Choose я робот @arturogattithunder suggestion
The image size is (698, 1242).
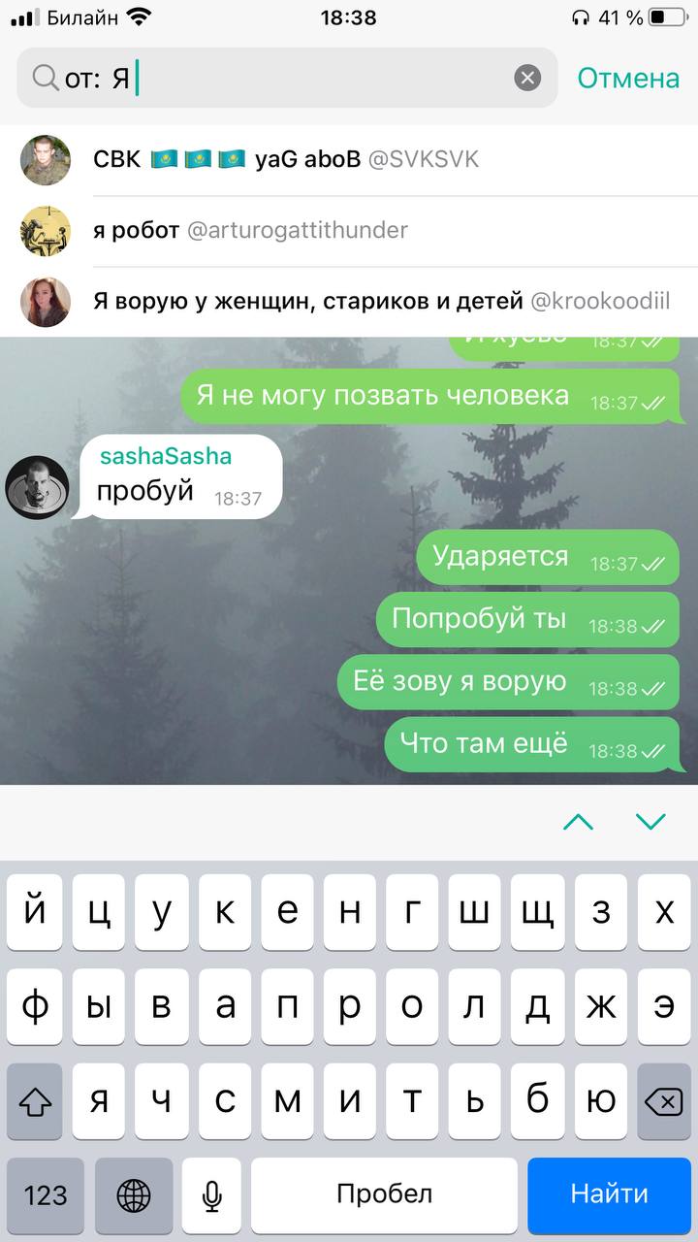tap(349, 231)
